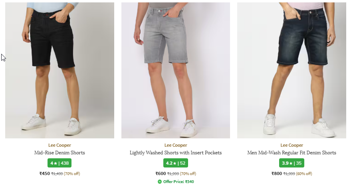
Task: Click the ₹800 price
Action: [x=276, y=173]
